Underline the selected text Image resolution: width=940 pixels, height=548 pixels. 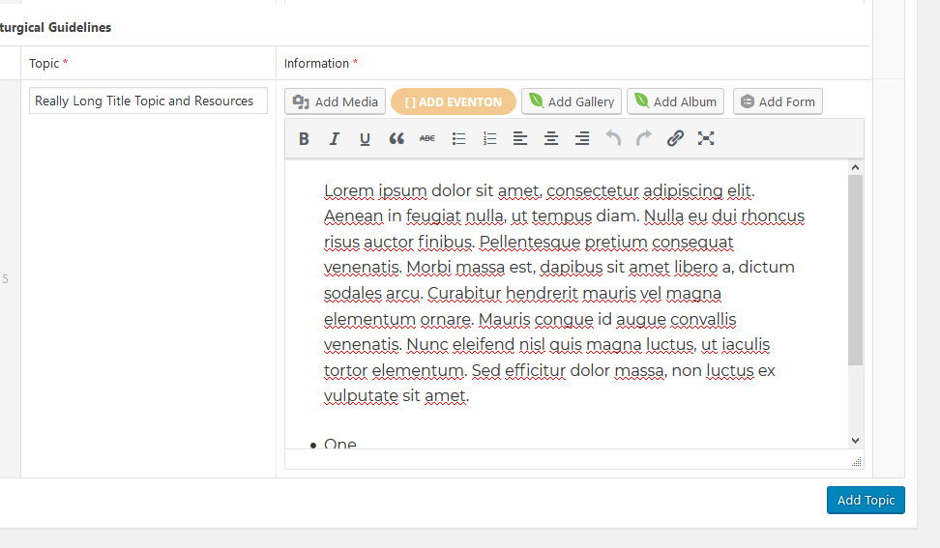365,138
